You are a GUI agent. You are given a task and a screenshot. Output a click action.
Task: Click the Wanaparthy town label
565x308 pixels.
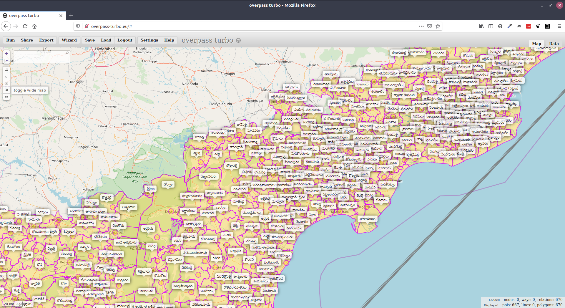(x=61, y=161)
